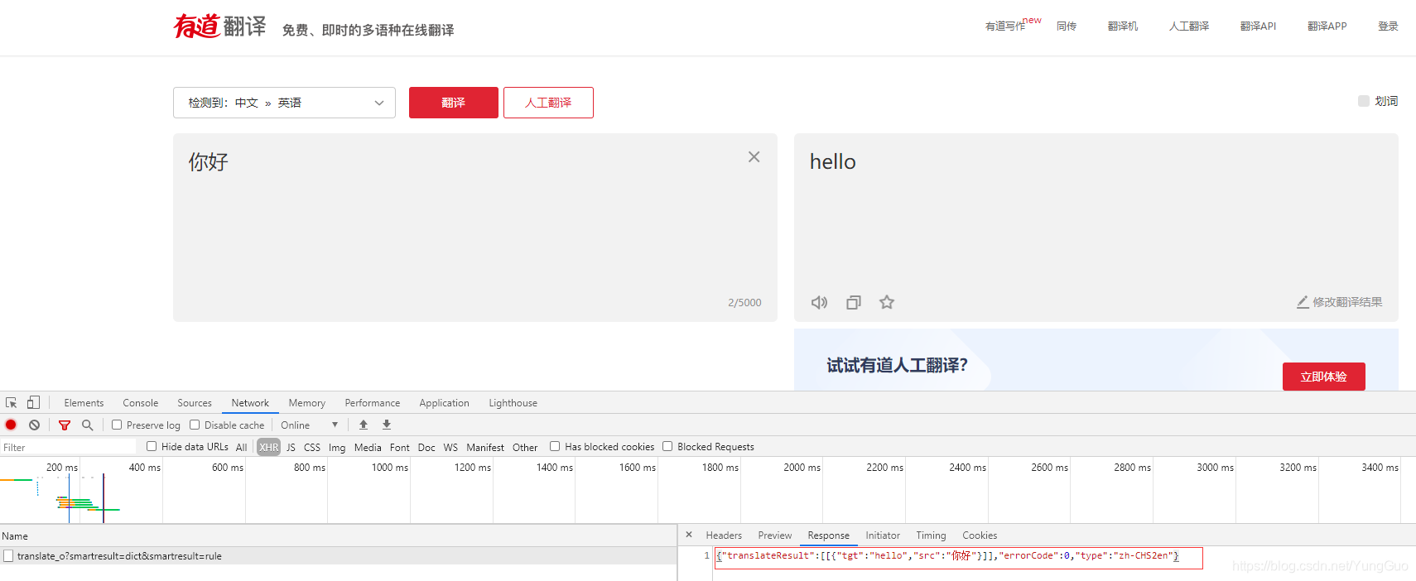Check Hide data URLs

[x=152, y=446]
